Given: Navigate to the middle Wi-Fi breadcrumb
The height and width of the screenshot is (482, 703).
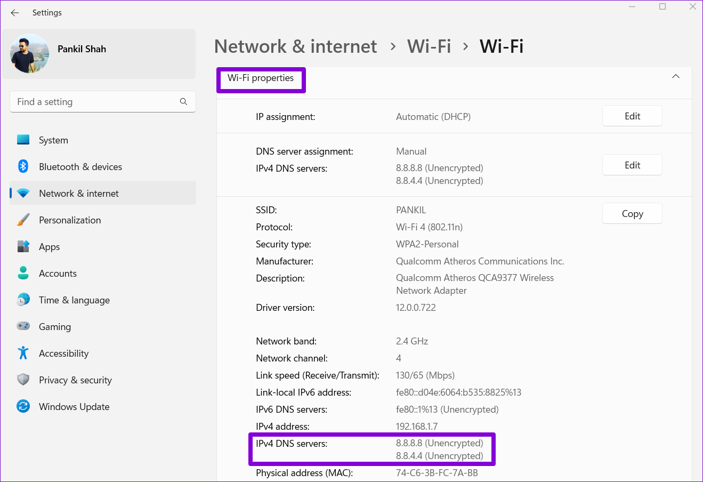Looking at the screenshot, I should 429,46.
